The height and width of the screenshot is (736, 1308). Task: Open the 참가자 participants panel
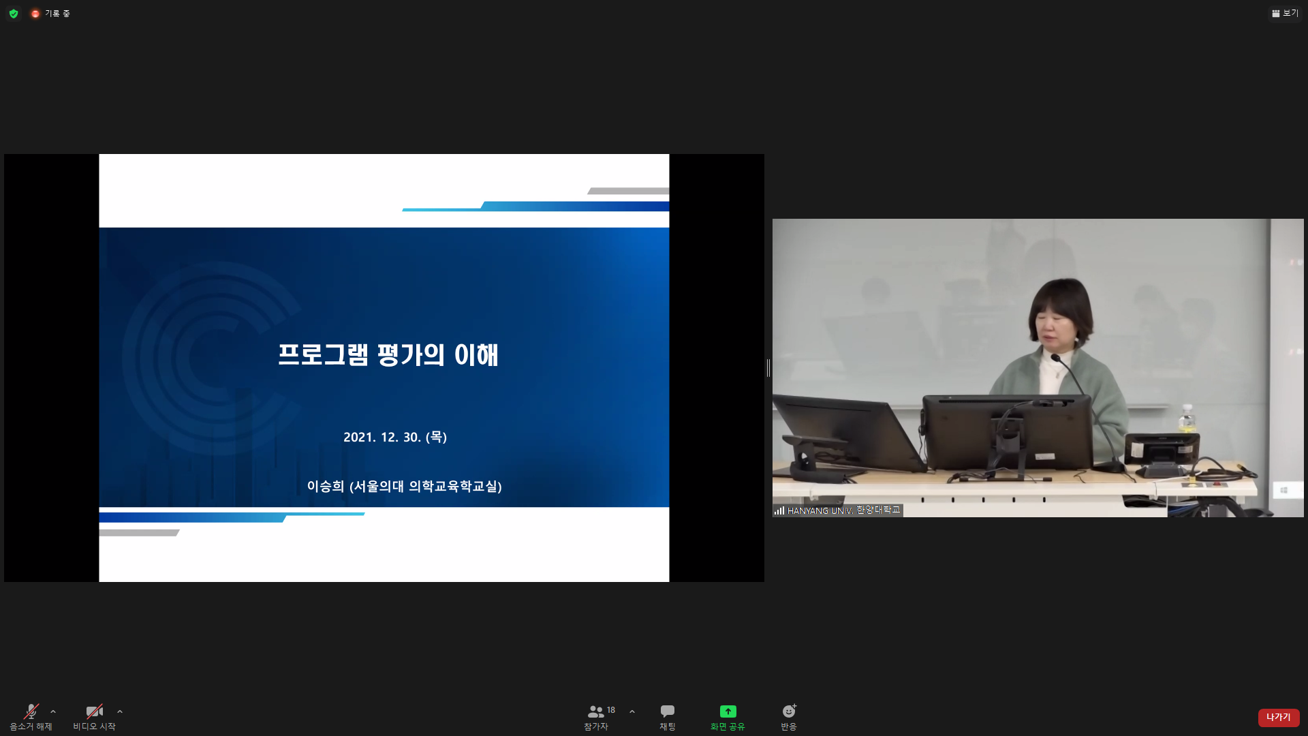pos(596,718)
